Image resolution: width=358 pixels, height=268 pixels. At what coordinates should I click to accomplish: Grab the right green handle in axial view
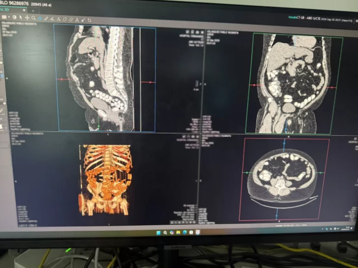click(x=321, y=173)
